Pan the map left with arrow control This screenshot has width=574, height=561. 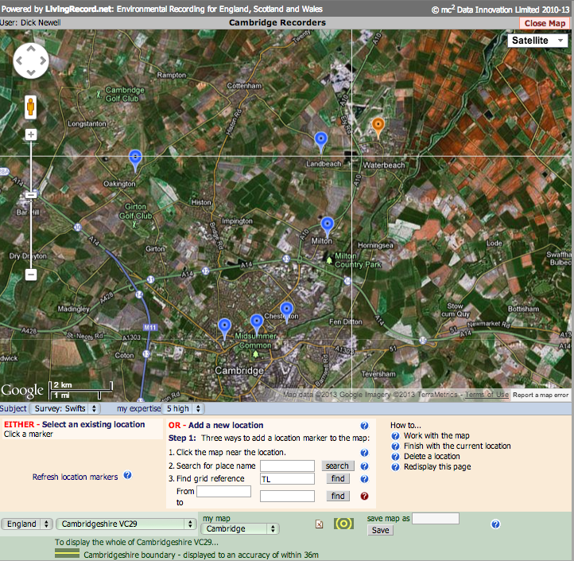point(19,60)
